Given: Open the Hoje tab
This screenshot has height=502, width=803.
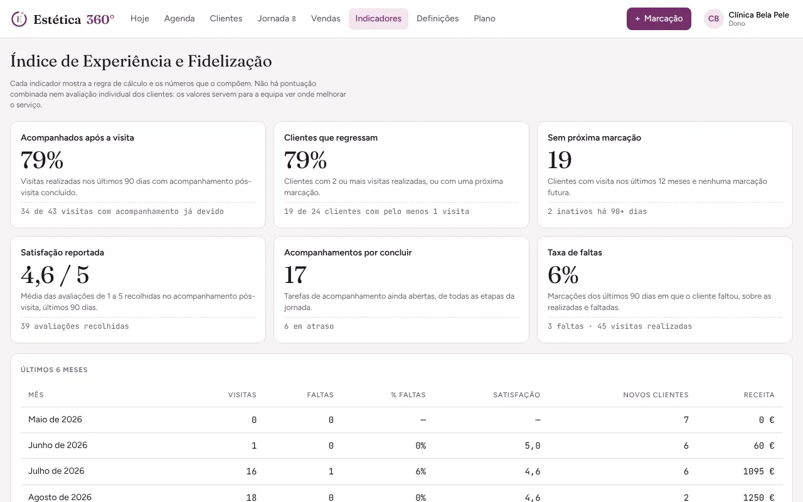Looking at the screenshot, I should pyautogui.click(x=140, y=19).
